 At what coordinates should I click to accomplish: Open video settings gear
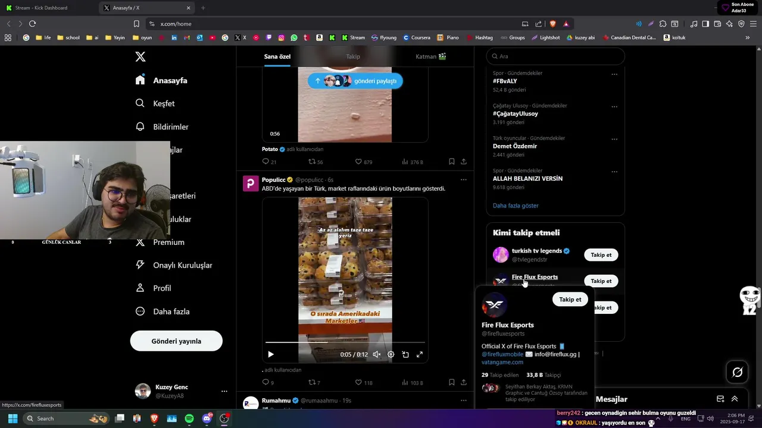[391, 354]
